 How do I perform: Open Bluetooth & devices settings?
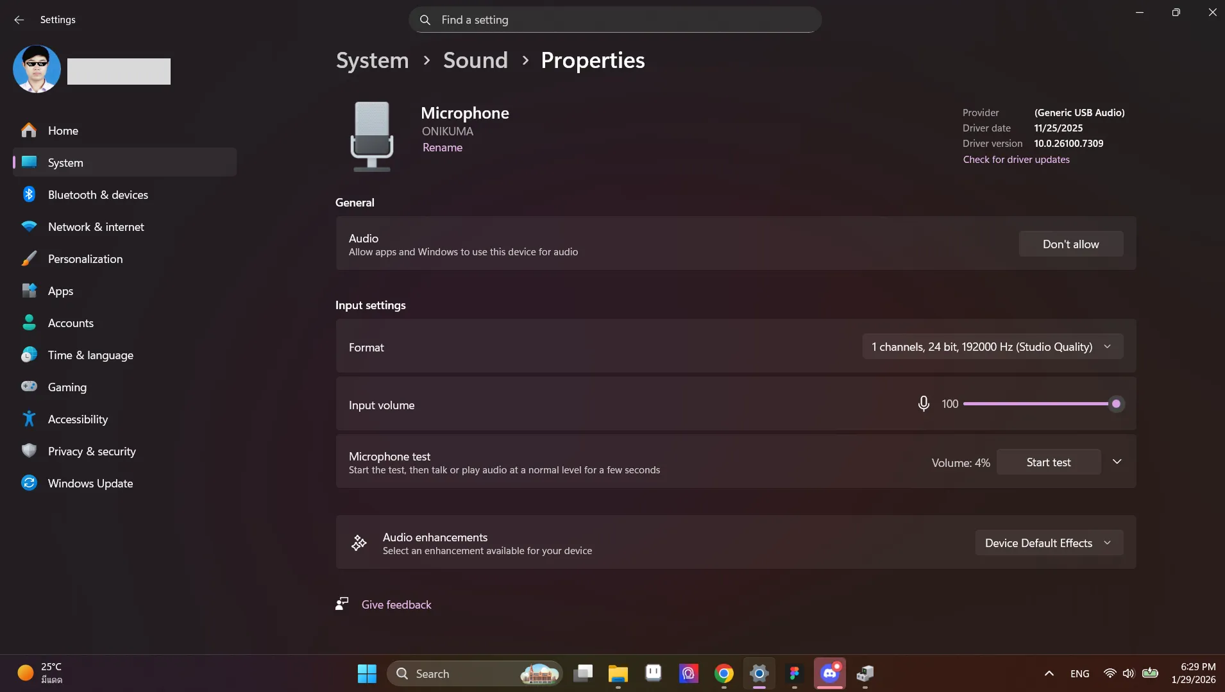click(124, 194)
